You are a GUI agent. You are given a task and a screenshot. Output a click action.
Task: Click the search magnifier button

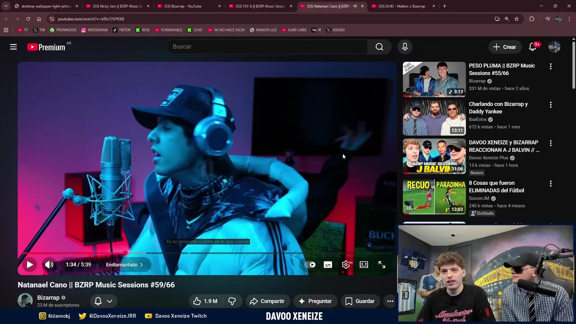point(379,47)
